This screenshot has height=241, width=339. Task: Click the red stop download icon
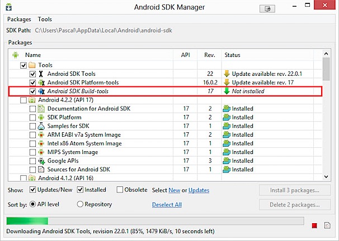click(x=314, y=225)
